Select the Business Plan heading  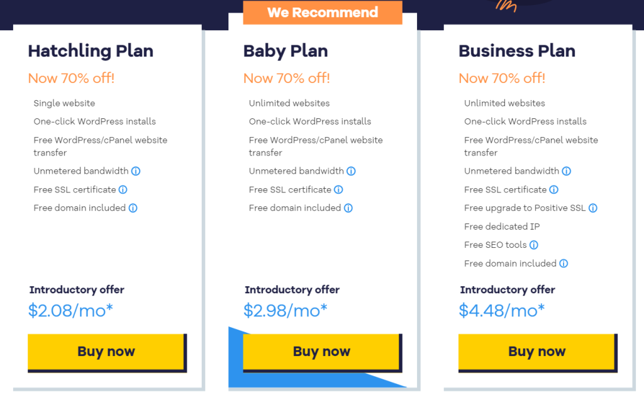(x=517, y=51)
